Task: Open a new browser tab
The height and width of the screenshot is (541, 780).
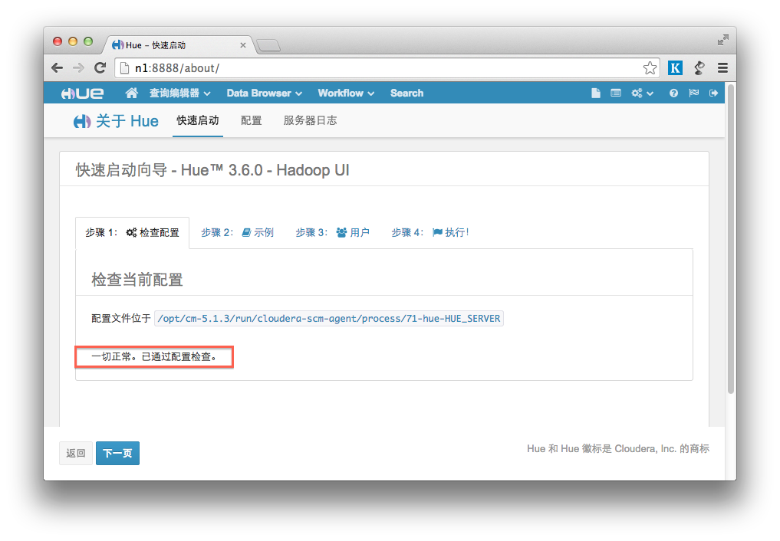Action: click(x=268, y=46)
